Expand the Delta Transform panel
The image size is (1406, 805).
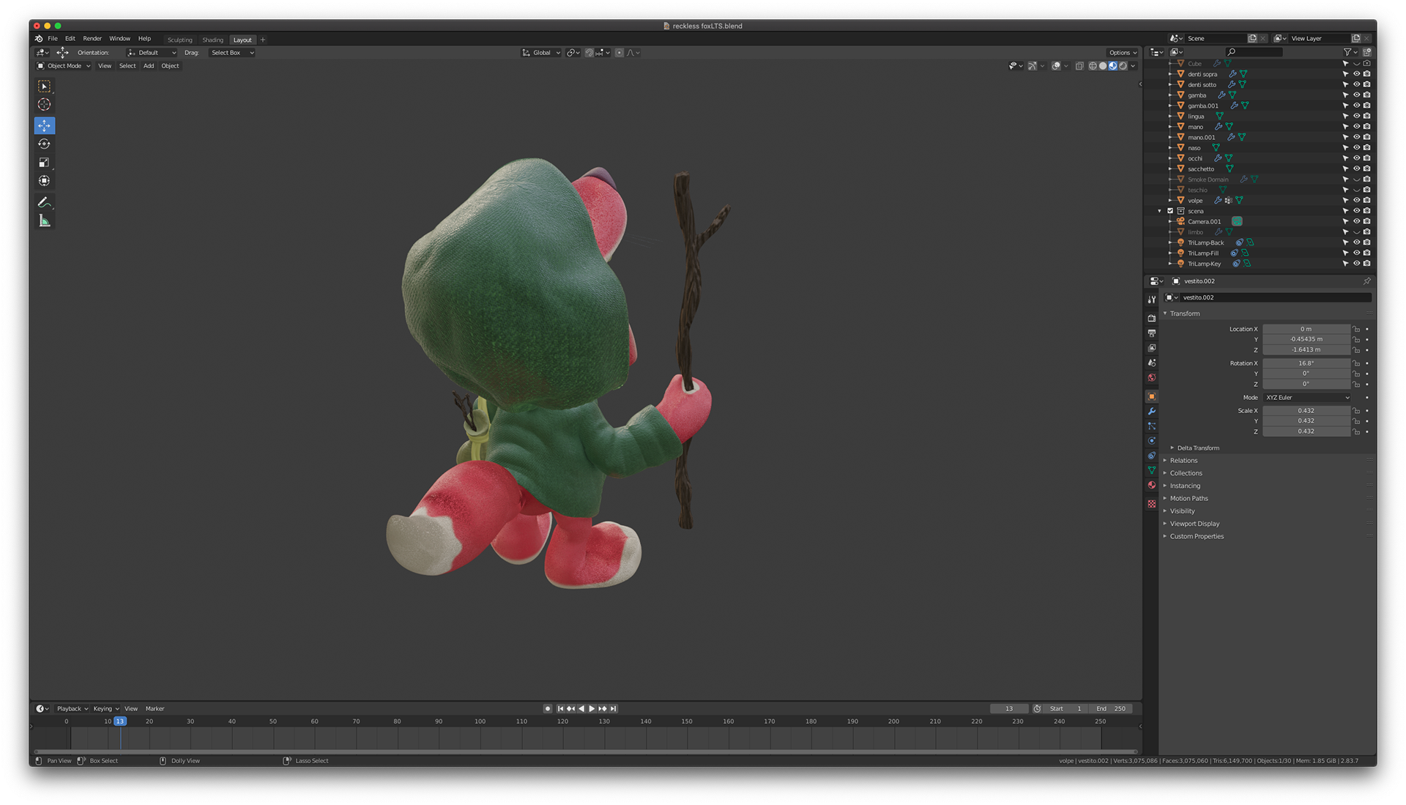(1198, 448)
